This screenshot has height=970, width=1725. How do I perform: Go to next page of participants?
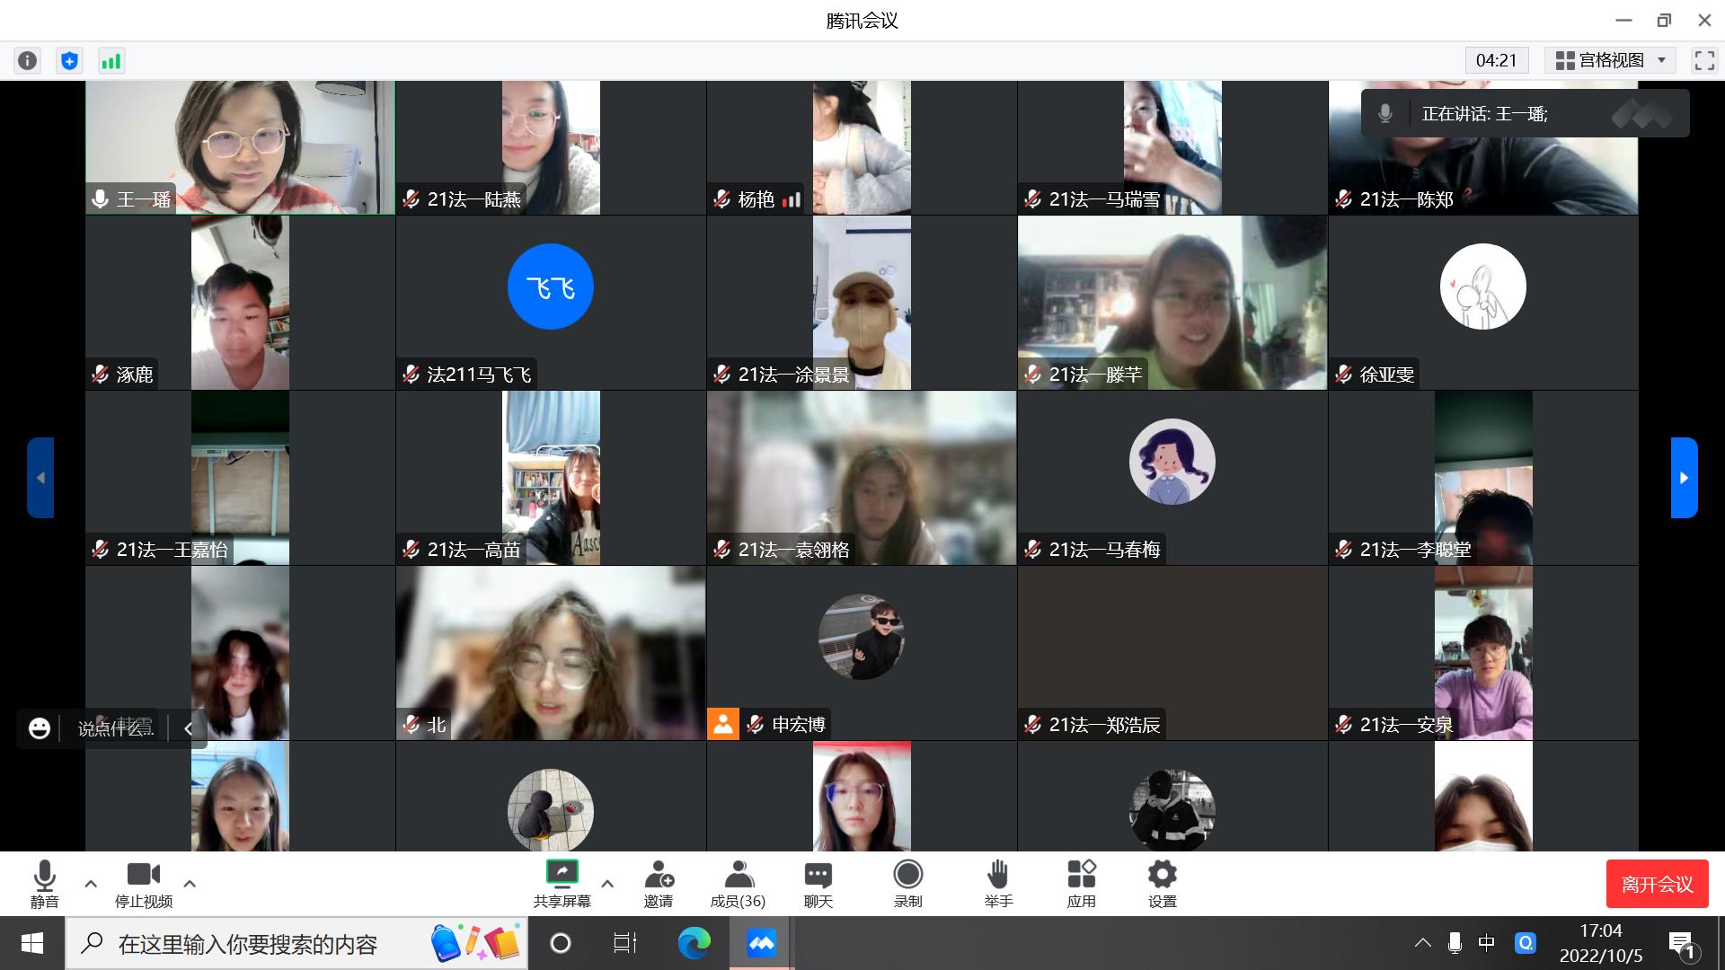1684,478
